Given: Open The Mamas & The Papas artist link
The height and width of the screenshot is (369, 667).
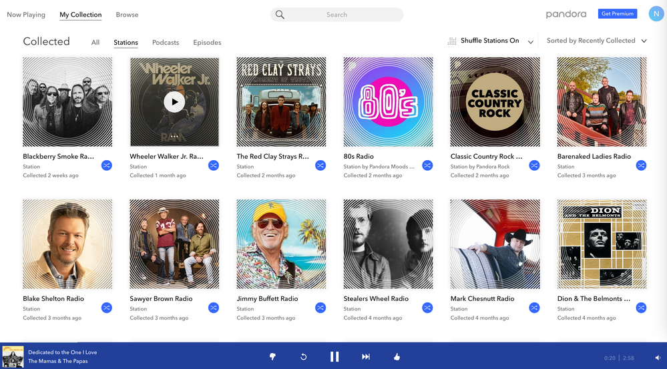Looking at the screenshot, I should coord(57,362).
